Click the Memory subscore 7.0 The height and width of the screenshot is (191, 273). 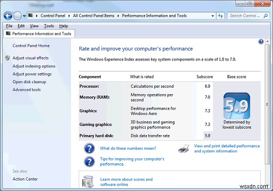[x=207, y=97]
